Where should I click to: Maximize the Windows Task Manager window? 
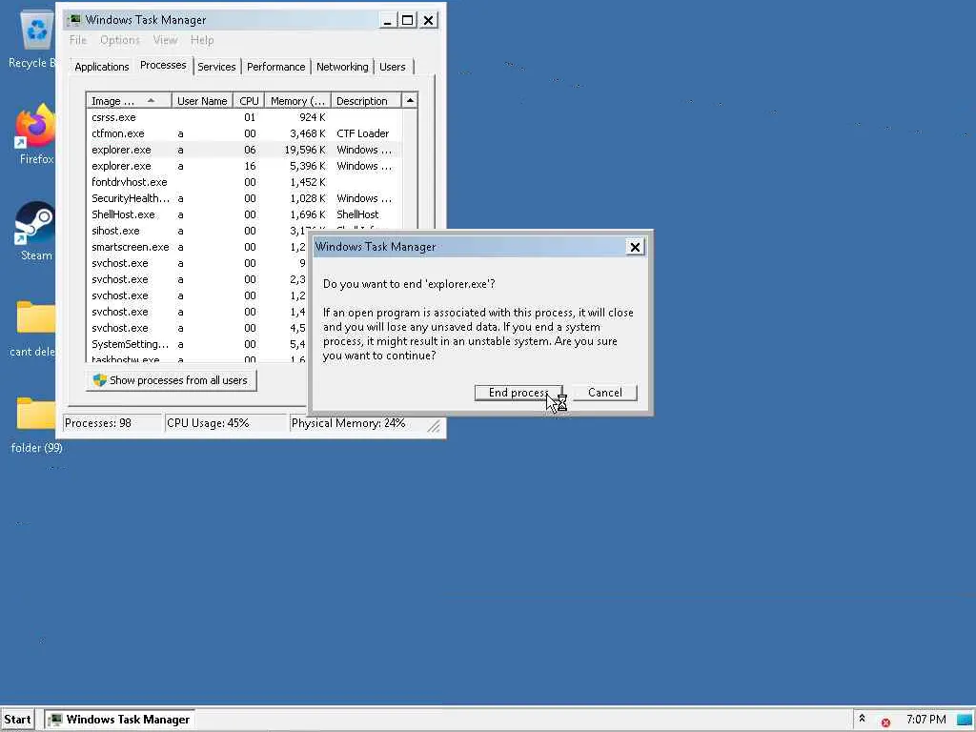[407, 21]
